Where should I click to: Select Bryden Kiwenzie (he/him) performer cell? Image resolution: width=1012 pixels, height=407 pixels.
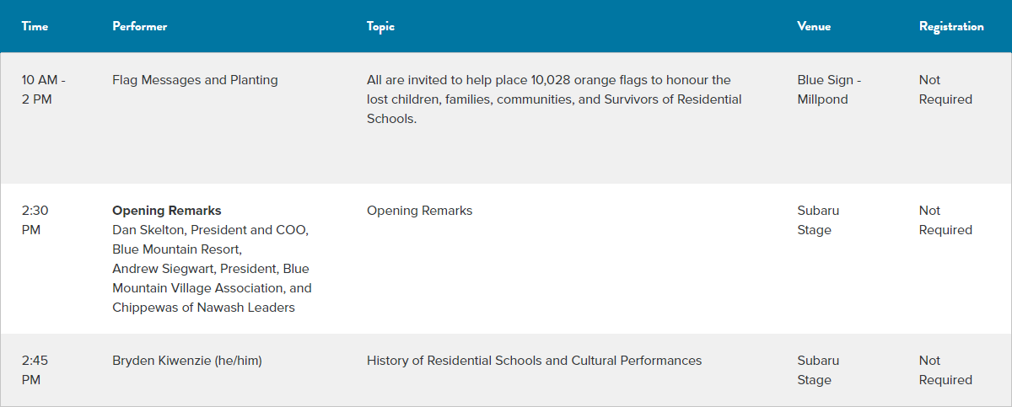pyautogui.click(x=187, y=361)
